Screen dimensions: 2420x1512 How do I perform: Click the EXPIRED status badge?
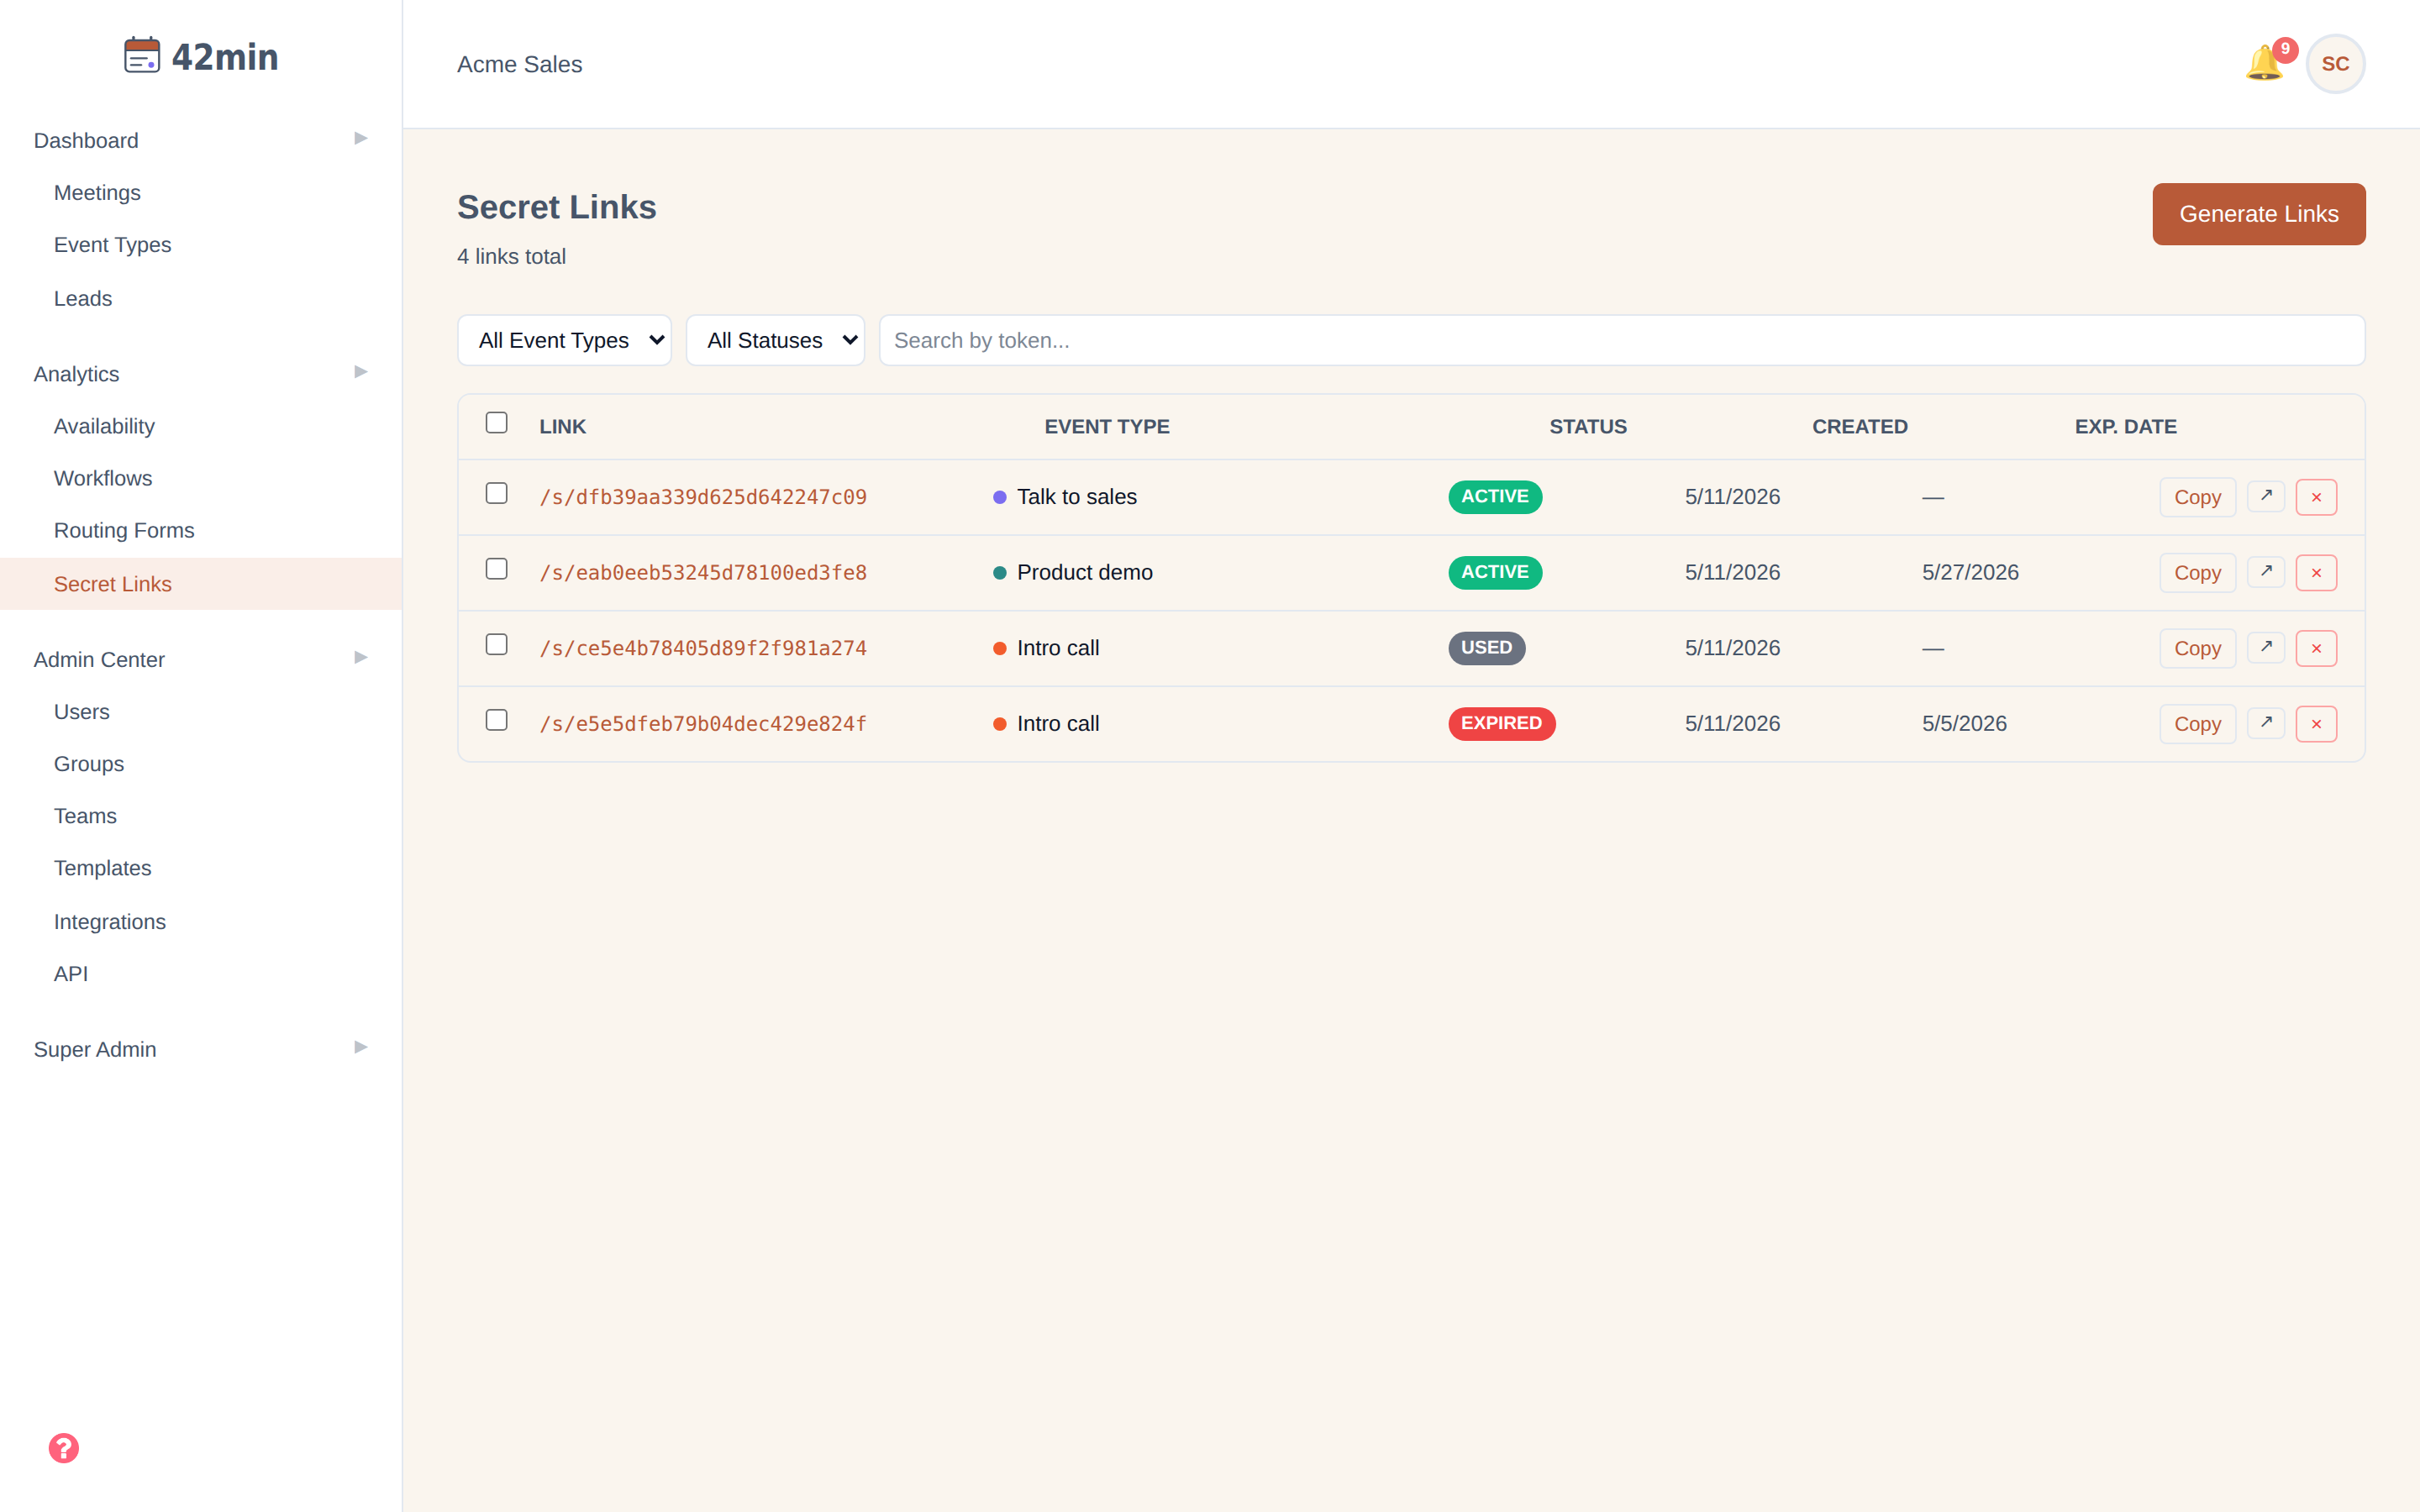click(1501, 723)
